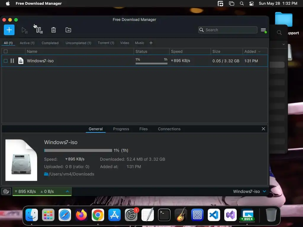
Task: Focus the Search downloads field
Action: pyautogui.click(x=228, y=30)
